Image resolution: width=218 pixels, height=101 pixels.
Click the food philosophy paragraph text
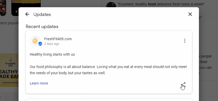pyautogui.click(x=108, y=70)
